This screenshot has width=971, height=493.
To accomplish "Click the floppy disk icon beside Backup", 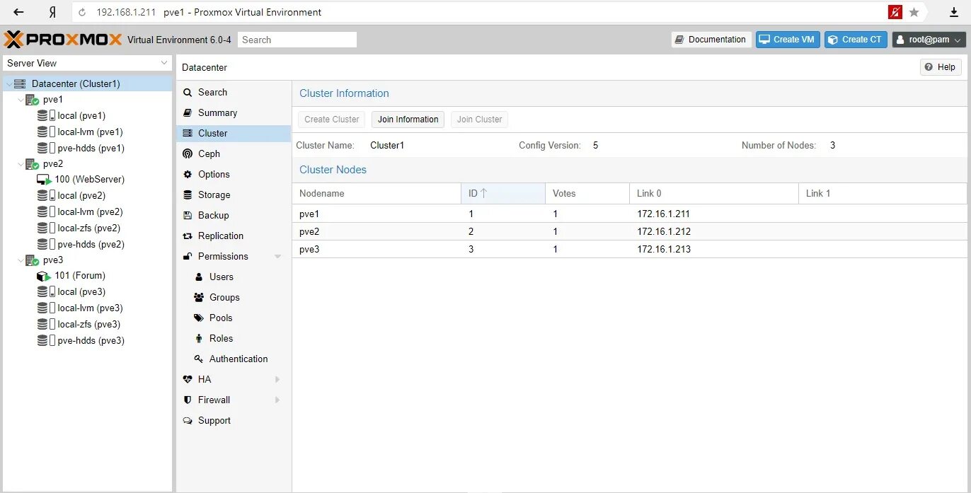I will click(x=188, y=215).
